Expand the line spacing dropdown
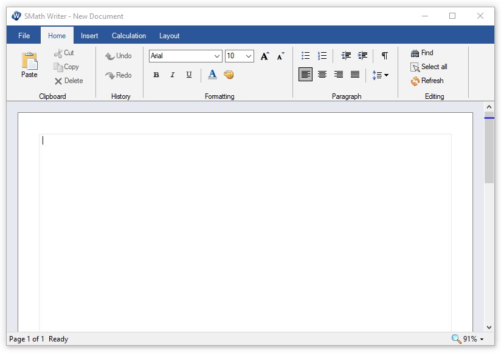 (x=381, y=75)
